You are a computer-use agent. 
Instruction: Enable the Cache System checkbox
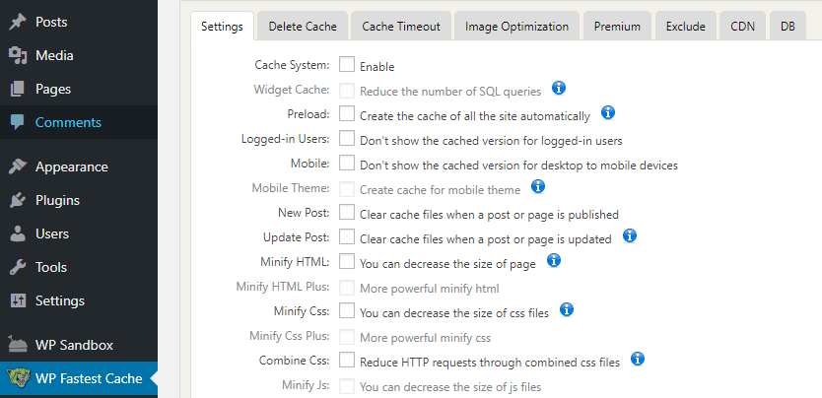point(347,64)
